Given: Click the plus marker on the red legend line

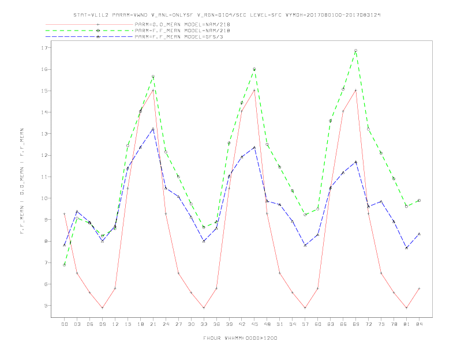Looking at the screenshot, I should point(98,24).
